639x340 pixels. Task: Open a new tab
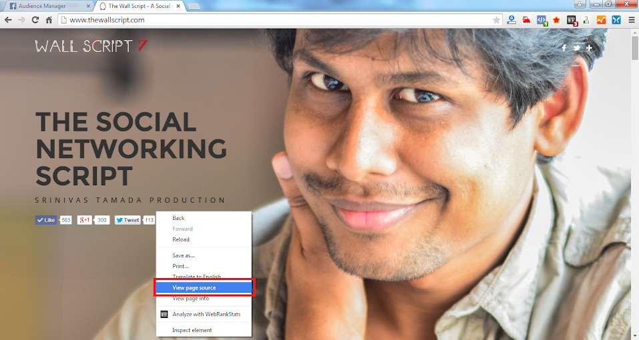point(193,6)
